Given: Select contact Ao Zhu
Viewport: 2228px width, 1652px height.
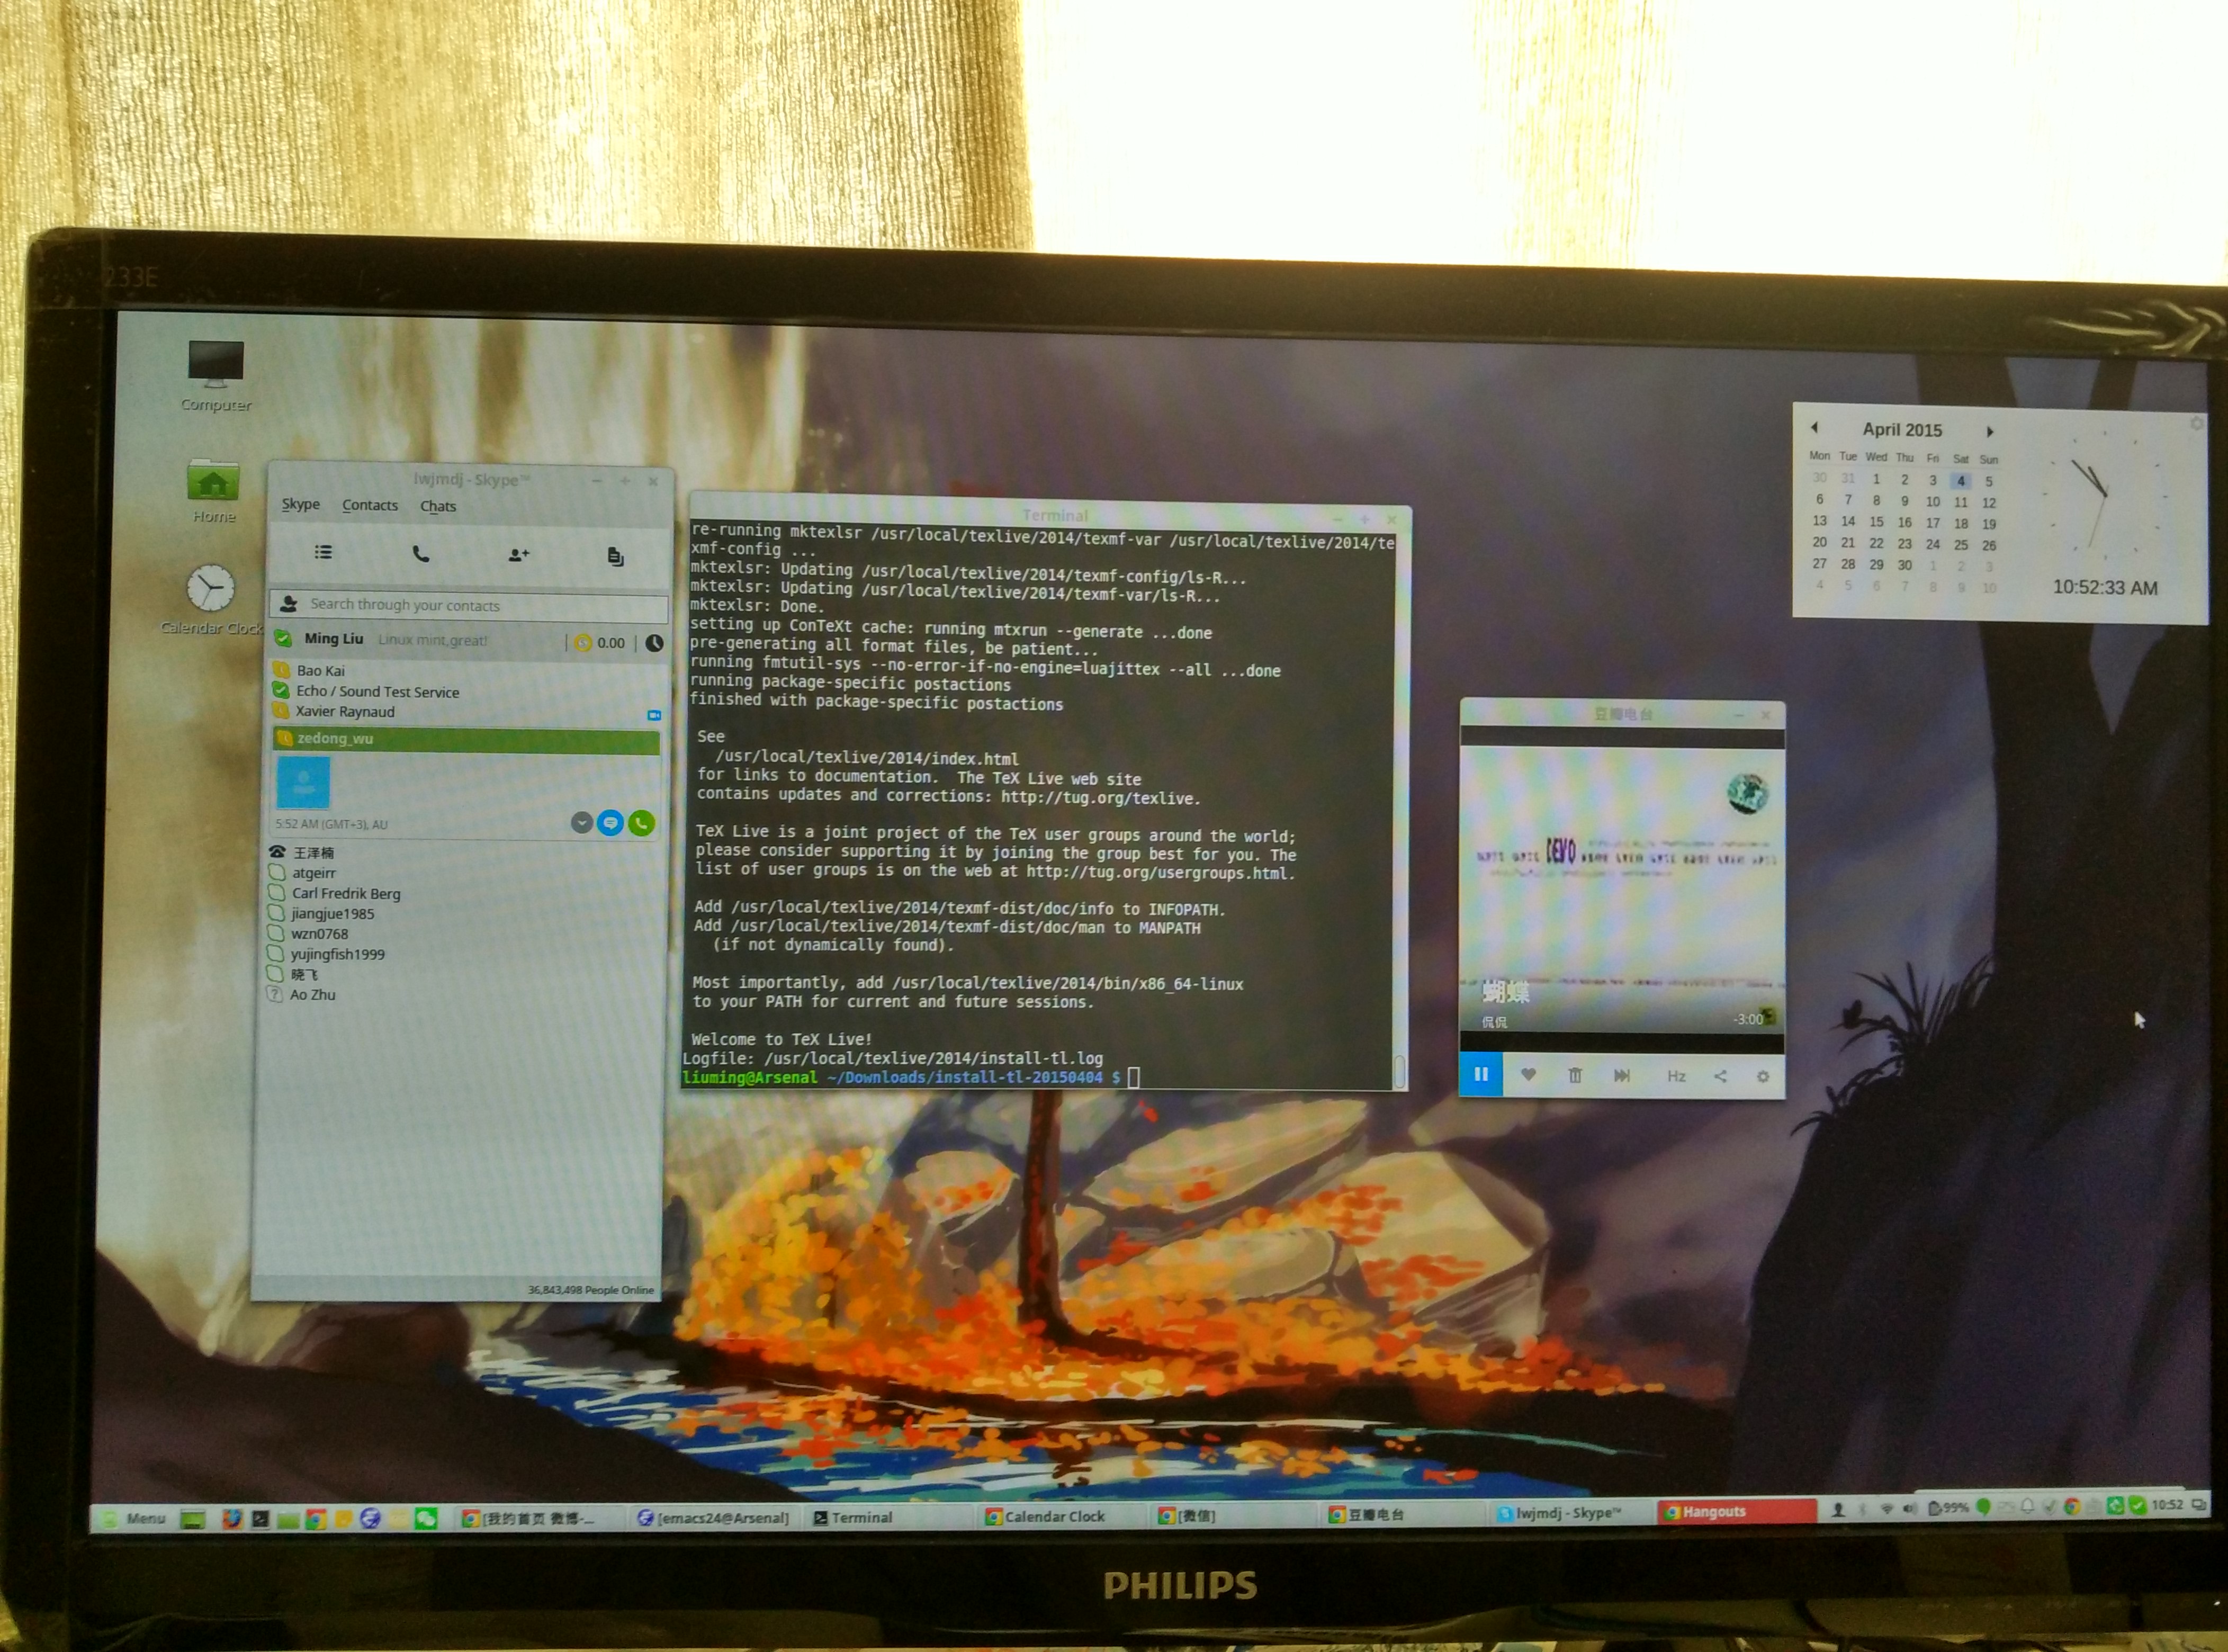Looking at the screenshot, I should [x=313, y=995].
